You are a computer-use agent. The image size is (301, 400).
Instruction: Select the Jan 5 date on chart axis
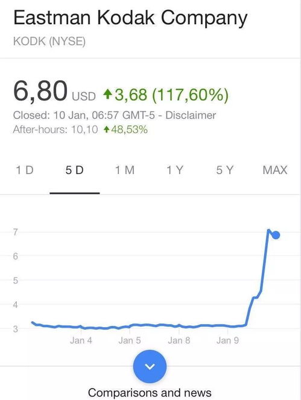tap(130, 340)
